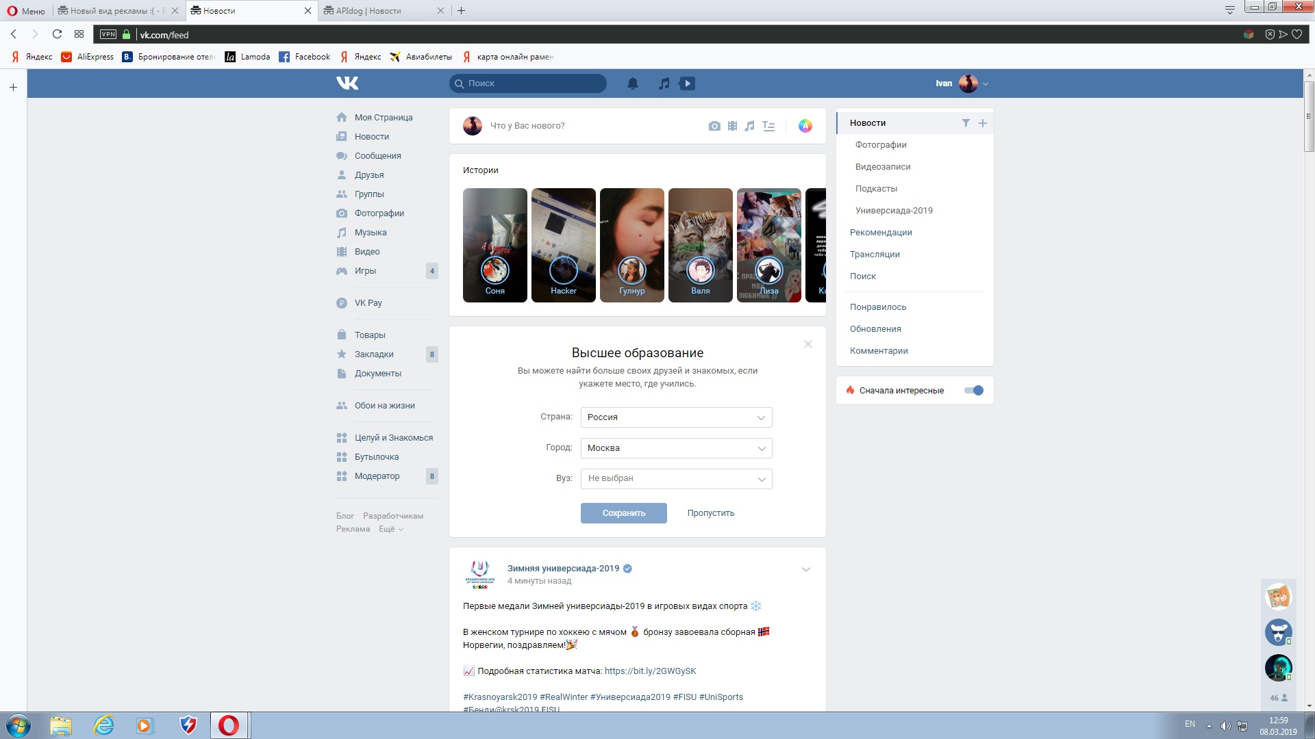Attach a video to the new post

tap(732, 126)
